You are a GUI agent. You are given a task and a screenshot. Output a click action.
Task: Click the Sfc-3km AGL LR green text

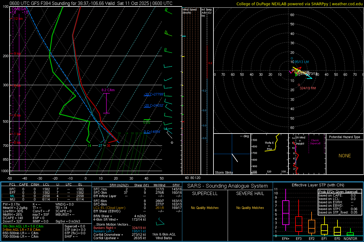pos(23,226)
